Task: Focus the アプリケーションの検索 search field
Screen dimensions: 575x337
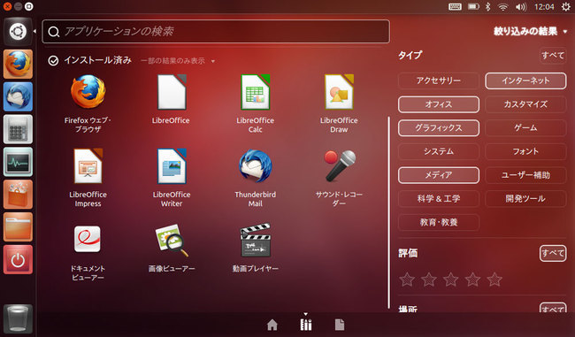Action: pos(216,32)
